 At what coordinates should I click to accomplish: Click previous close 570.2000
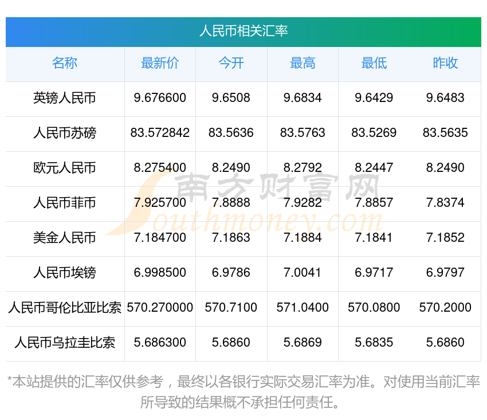click(445, 308)
